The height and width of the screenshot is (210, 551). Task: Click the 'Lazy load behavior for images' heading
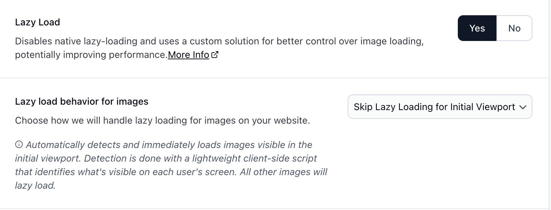pos(82,101)
